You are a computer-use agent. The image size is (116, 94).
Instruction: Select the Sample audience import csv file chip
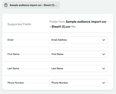[31, 5]
